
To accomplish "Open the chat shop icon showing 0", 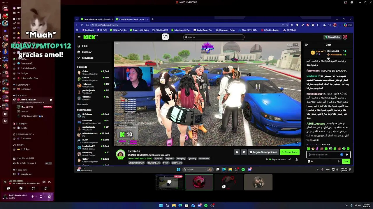I will coord(310,161).
